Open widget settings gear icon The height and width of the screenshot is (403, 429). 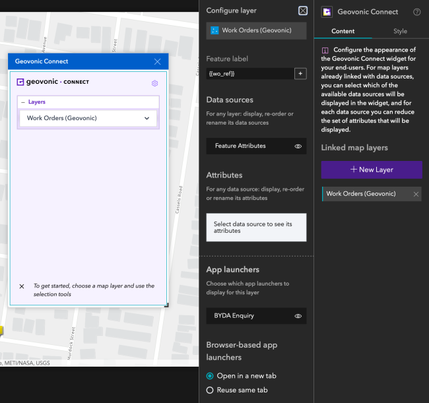click(155, 83)
